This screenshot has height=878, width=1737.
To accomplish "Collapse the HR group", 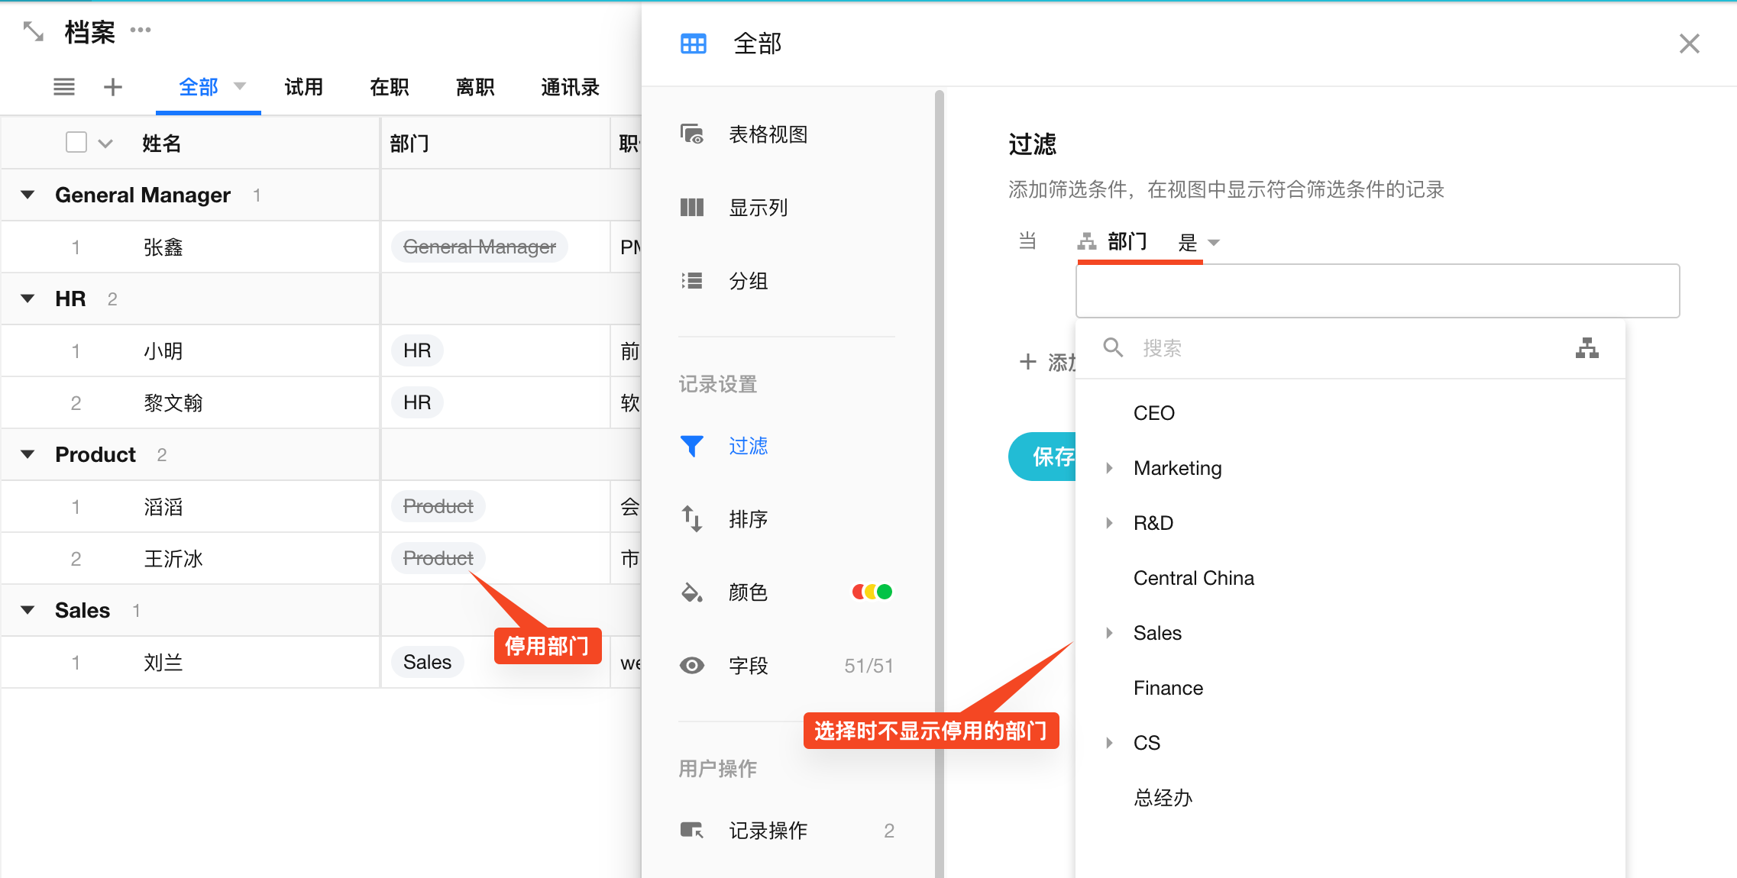I will pyautogui.click(x=28, y=299).
